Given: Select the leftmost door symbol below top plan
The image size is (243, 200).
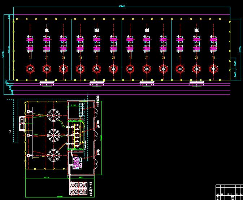Looking at the screenshot, I should tap(47, 84).
